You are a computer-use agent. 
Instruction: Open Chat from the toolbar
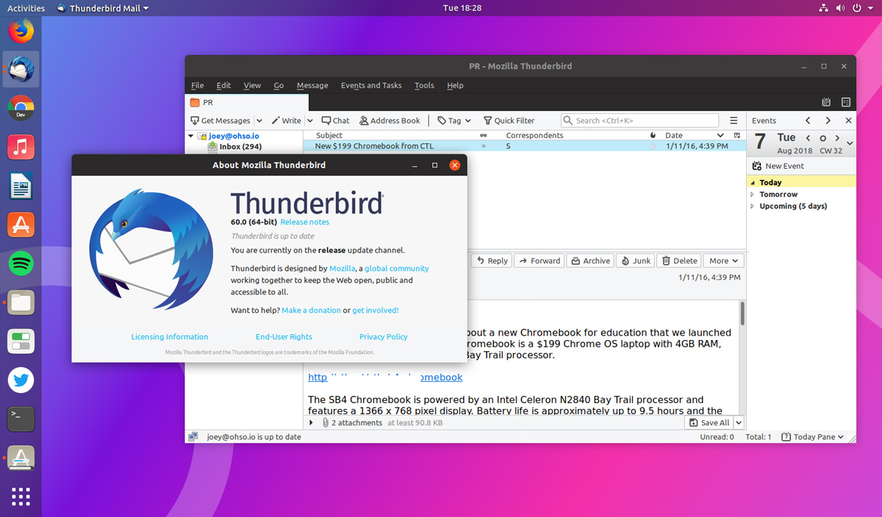(x=335, y=120)
